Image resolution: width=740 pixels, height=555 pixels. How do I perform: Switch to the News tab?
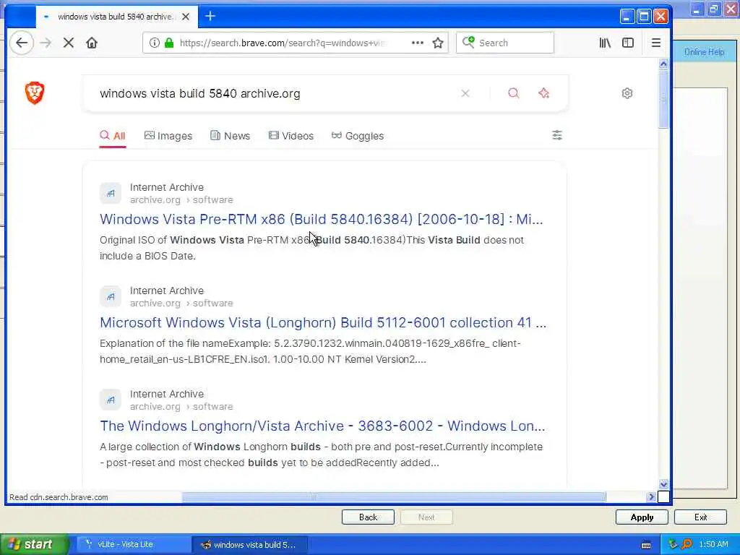pyautogui.click(x=230, y=136)
